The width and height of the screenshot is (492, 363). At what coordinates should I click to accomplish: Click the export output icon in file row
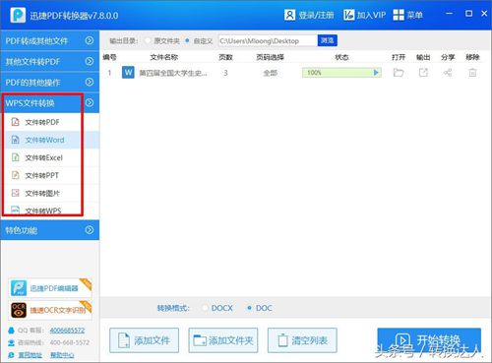point(423,73)
